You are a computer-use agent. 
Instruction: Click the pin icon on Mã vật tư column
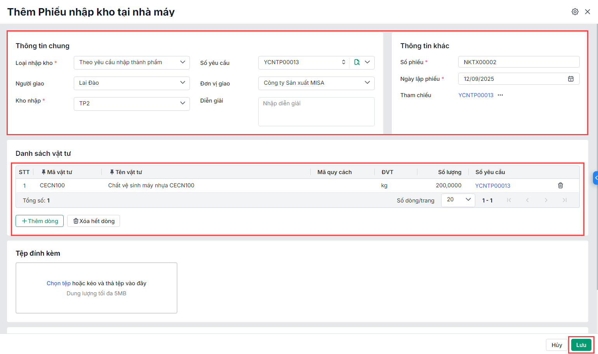pos(43,172)
